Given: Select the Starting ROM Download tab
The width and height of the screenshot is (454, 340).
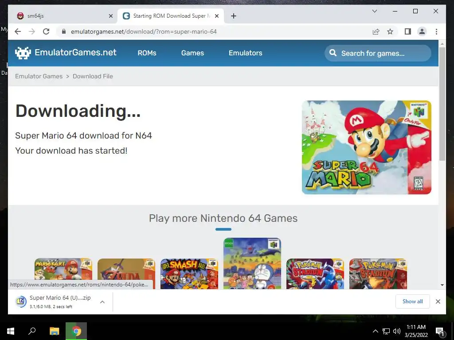Looking at the screenshot, I should pos(171,16).
